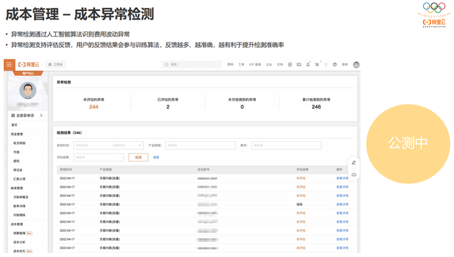Click the magnifier icon in search bar
Screen dimensions: 454x257
pyautogui.click(x=167, y=65)
